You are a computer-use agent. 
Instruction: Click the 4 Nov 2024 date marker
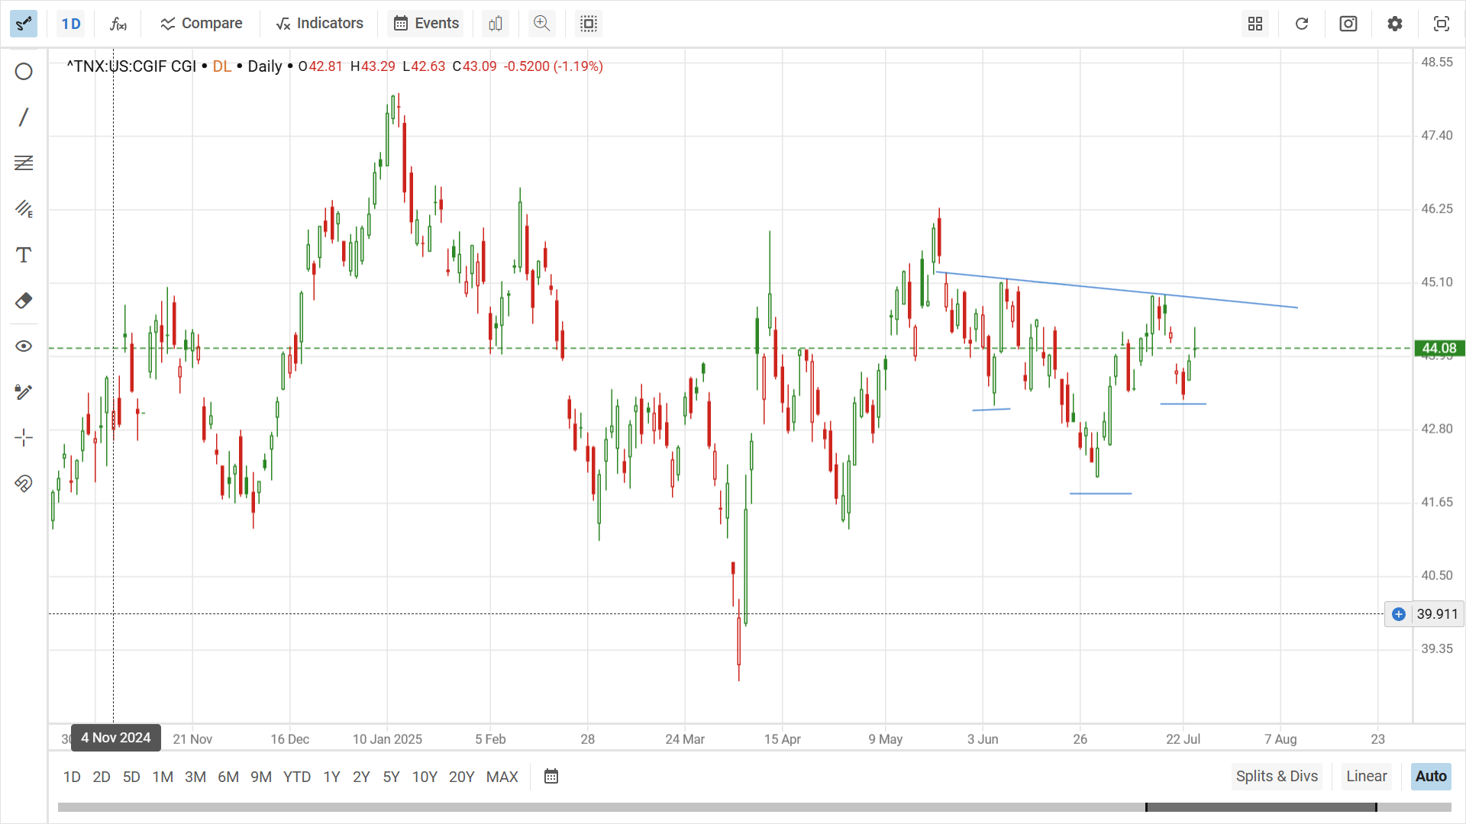click(x=116, y=738)
